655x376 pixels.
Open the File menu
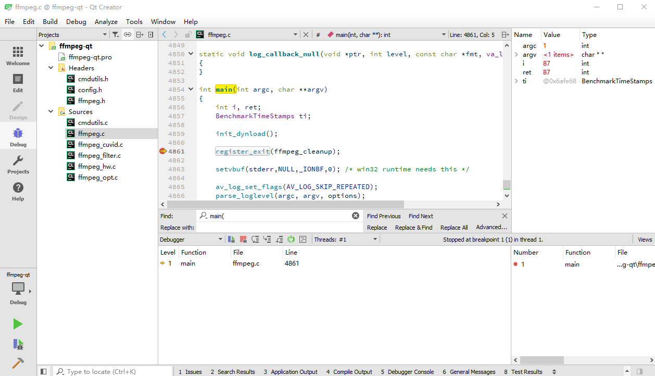(10, 21)
